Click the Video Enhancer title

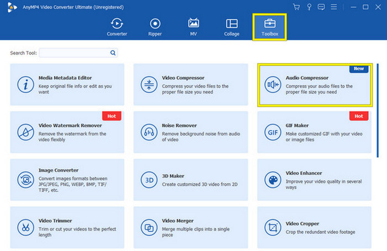tap(304, 173)
